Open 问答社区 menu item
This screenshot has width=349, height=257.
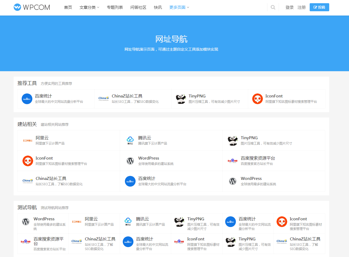[138, 7]
